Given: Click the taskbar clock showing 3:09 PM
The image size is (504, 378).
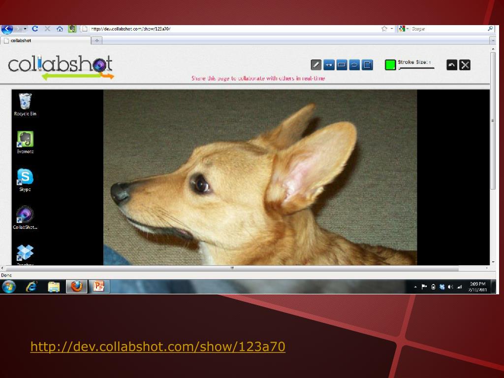Looking at the screenshot, I should pos(477,287).
